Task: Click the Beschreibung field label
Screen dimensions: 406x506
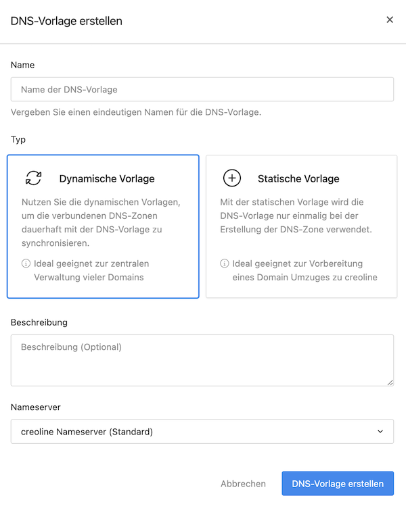Action: click(x=39, y=322)
